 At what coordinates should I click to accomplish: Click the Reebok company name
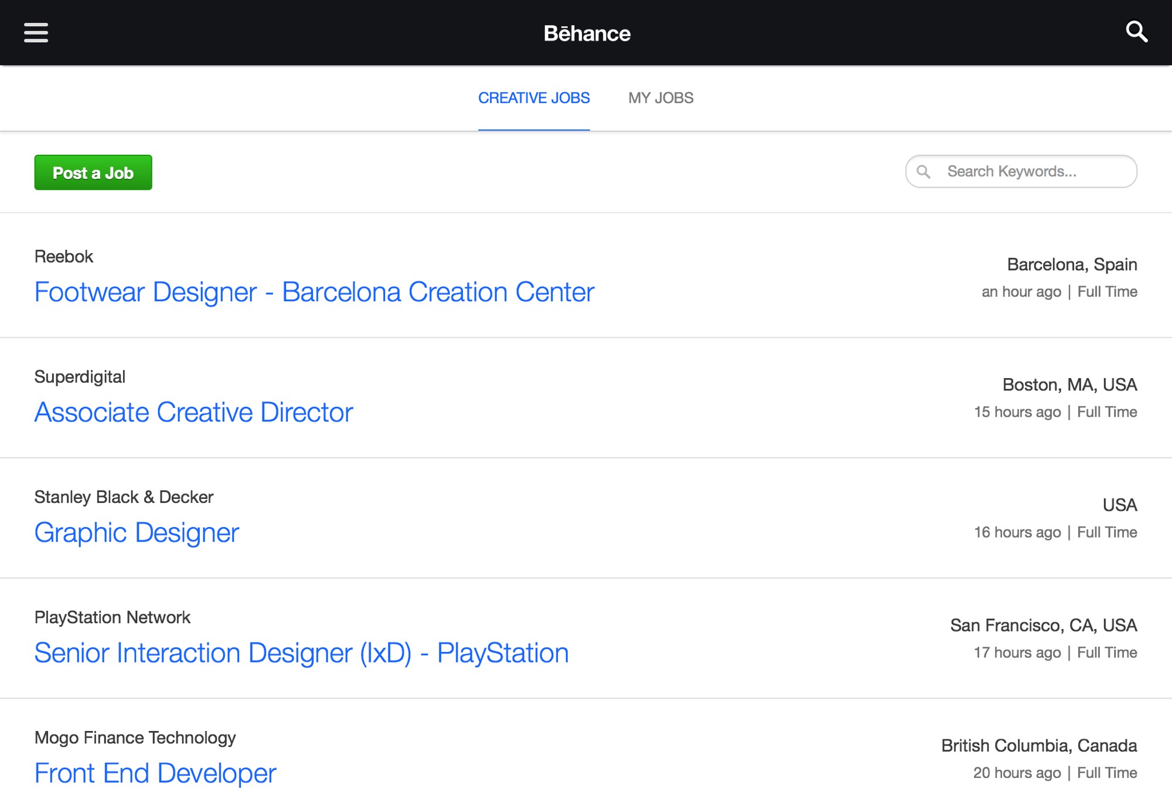(x=64, y=256)
